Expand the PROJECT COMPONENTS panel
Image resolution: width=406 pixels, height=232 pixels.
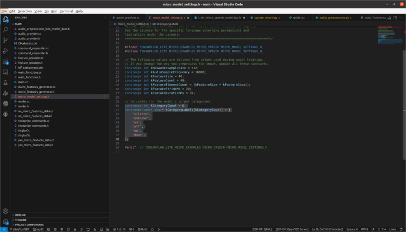click(x=29, y=225)
